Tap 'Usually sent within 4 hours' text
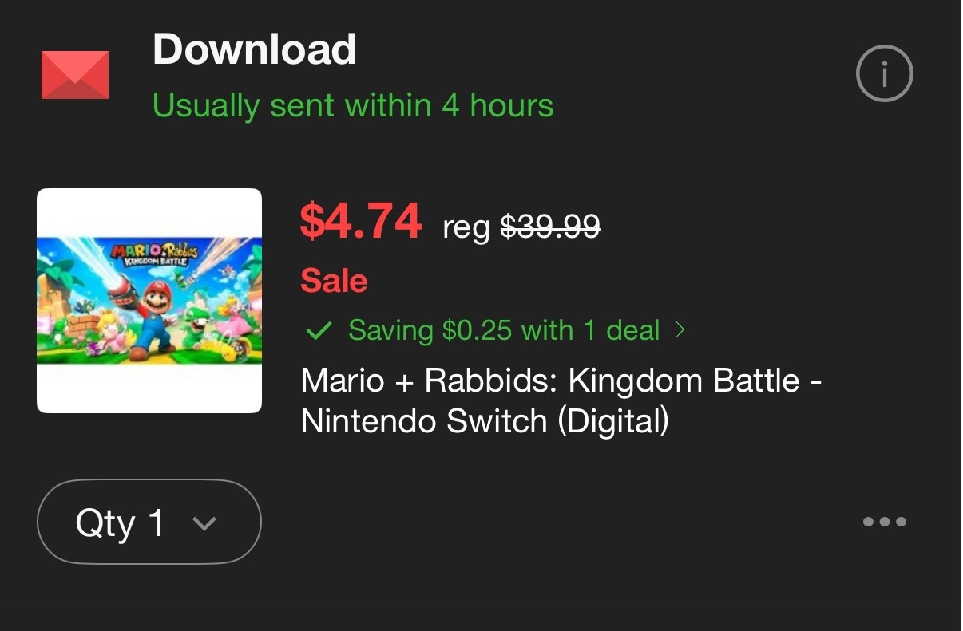 point(352,105)
